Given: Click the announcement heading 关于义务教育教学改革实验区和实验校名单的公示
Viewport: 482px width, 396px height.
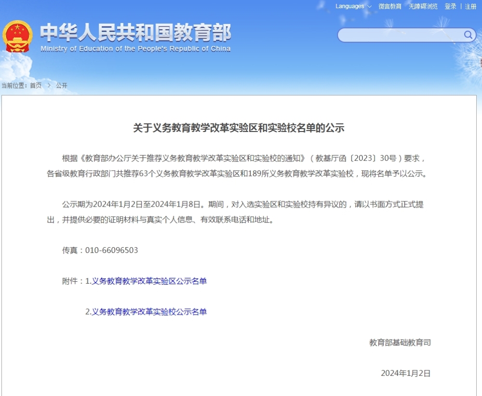Looking at the screenshot, I should tap(239, 128).
